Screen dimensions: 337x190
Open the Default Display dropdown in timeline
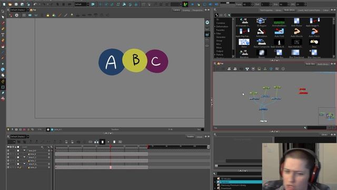[28, 137]
